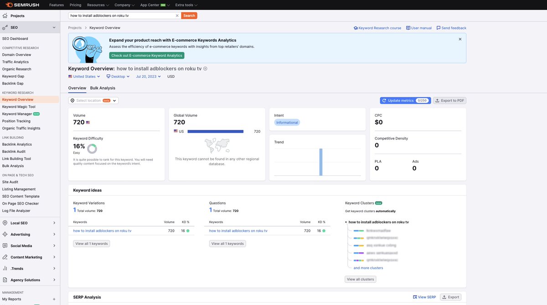Click the and more clusters link
Screen dimensions: 547x305
pos(368,268)
